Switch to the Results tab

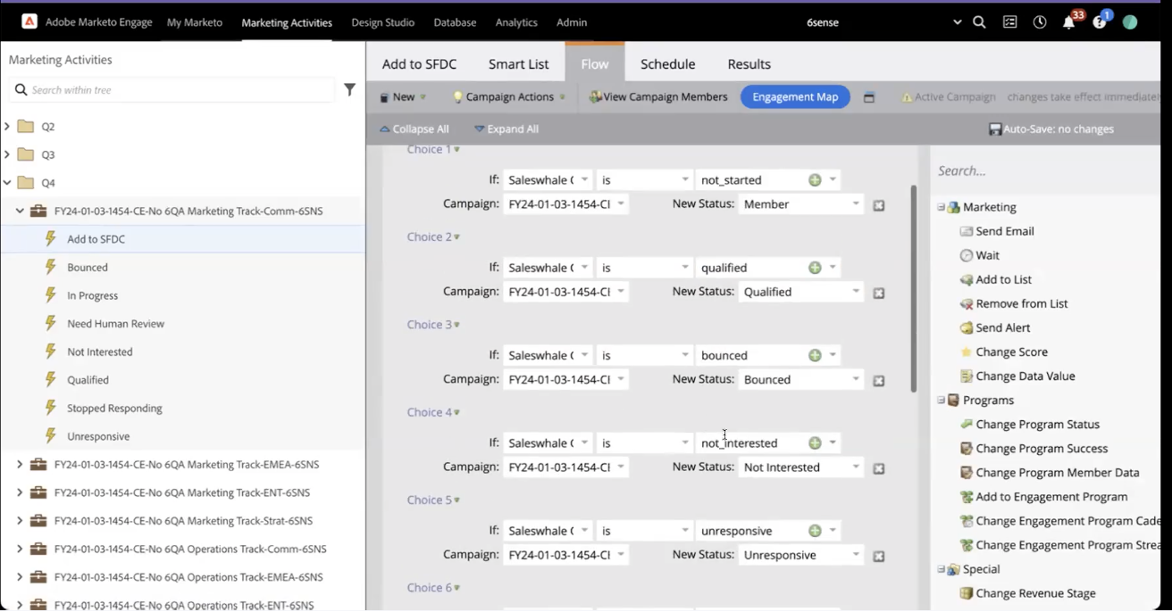(x=749, y=64)
